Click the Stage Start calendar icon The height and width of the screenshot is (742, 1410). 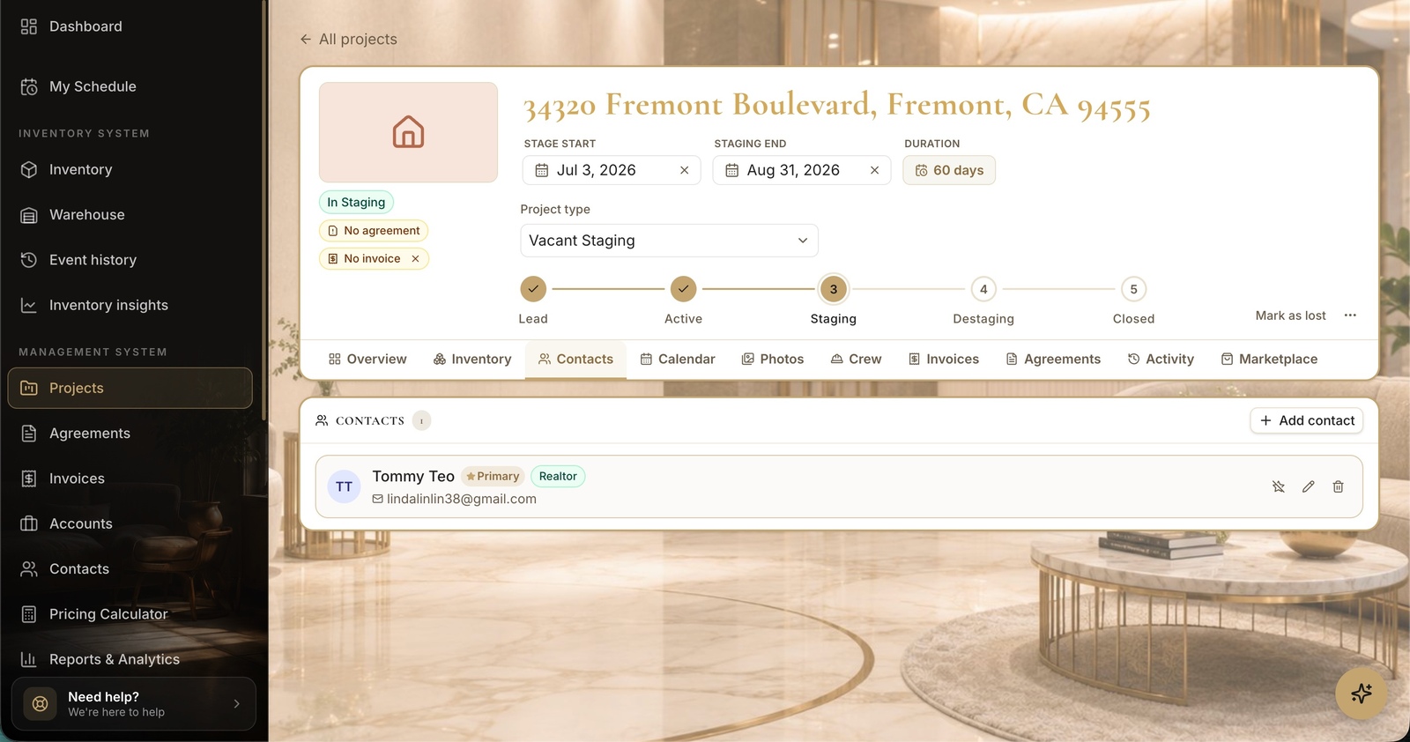[542, 170]
